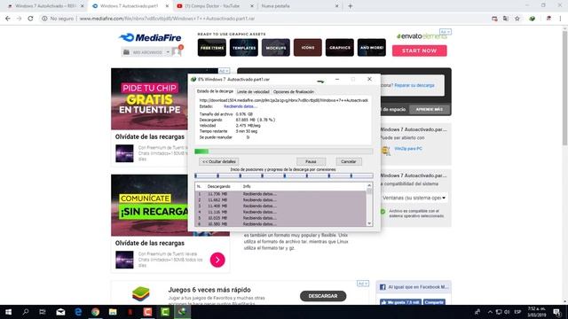Screen dimensions: 568x319
Task: Open the Ad options on envato banner
Action: (446, 32)
